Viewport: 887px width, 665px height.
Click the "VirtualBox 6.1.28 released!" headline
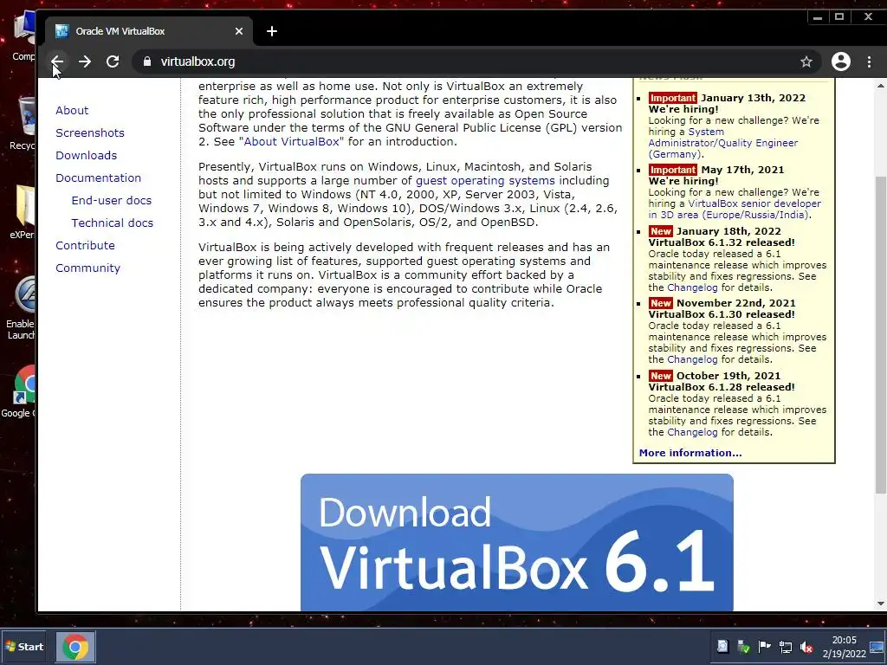pos(722,387)
